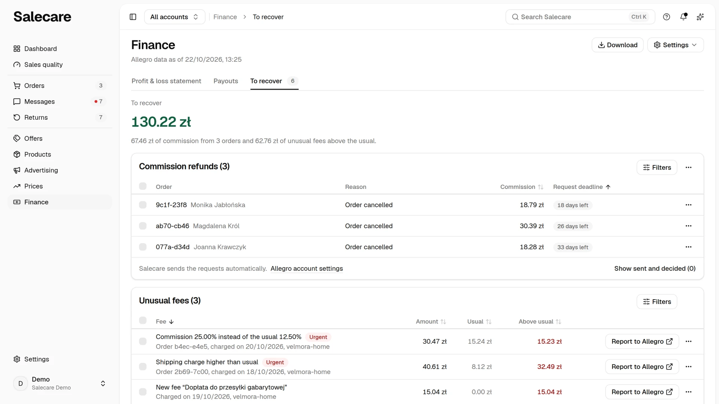Screen dimensions: 719x404
Task: Open more options for Commission refunds card
Action: pos(688,167)
